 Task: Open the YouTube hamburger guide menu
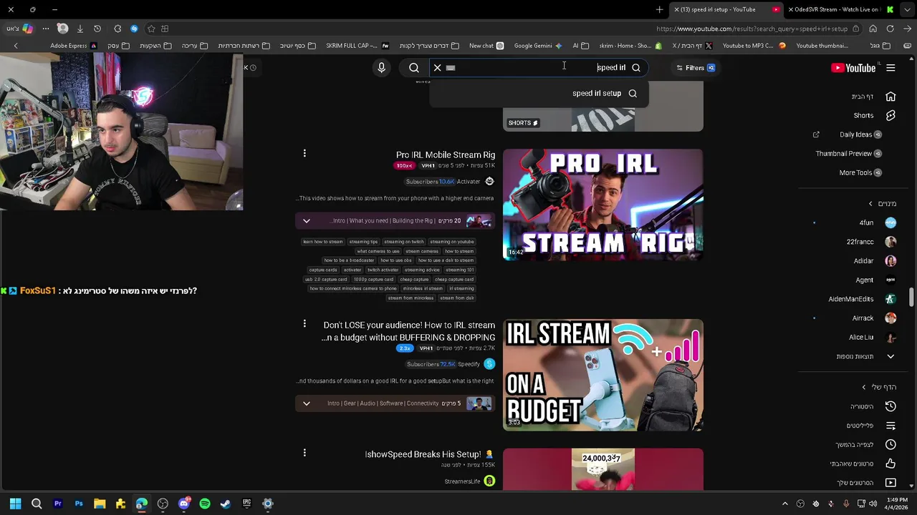point(890,68)
